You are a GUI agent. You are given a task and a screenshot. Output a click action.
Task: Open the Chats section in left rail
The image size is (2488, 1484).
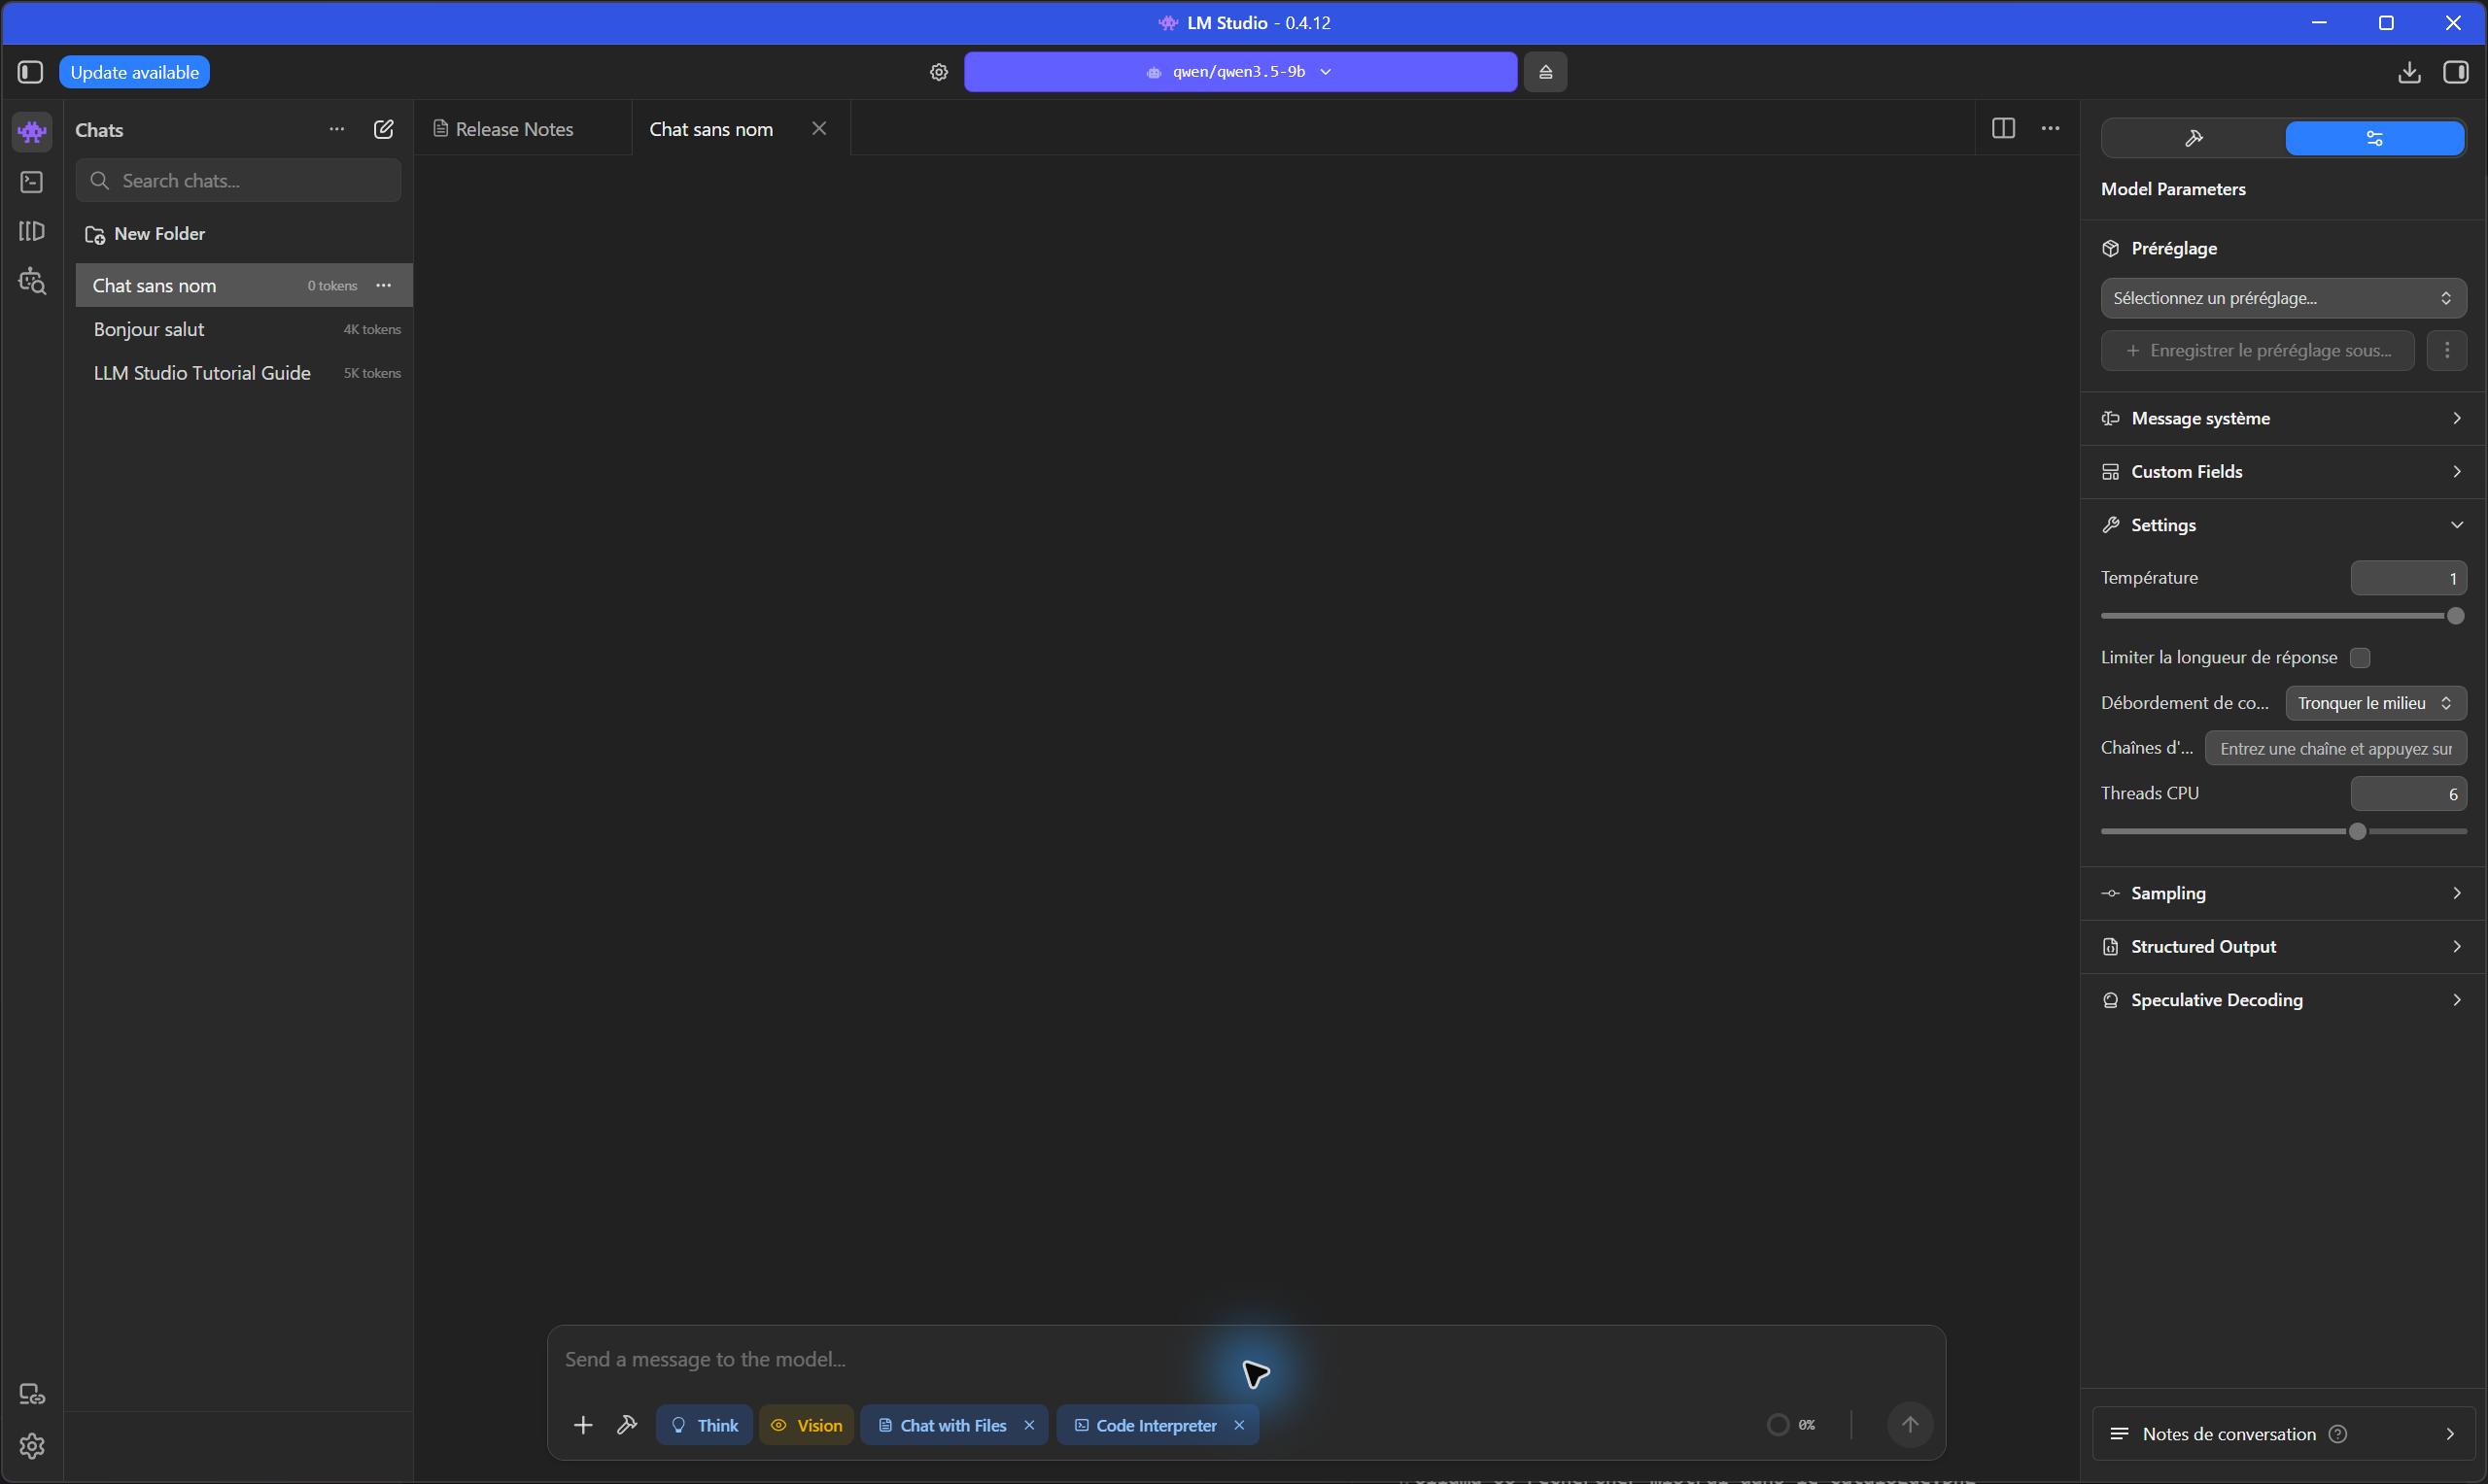[x=32, y=131]
